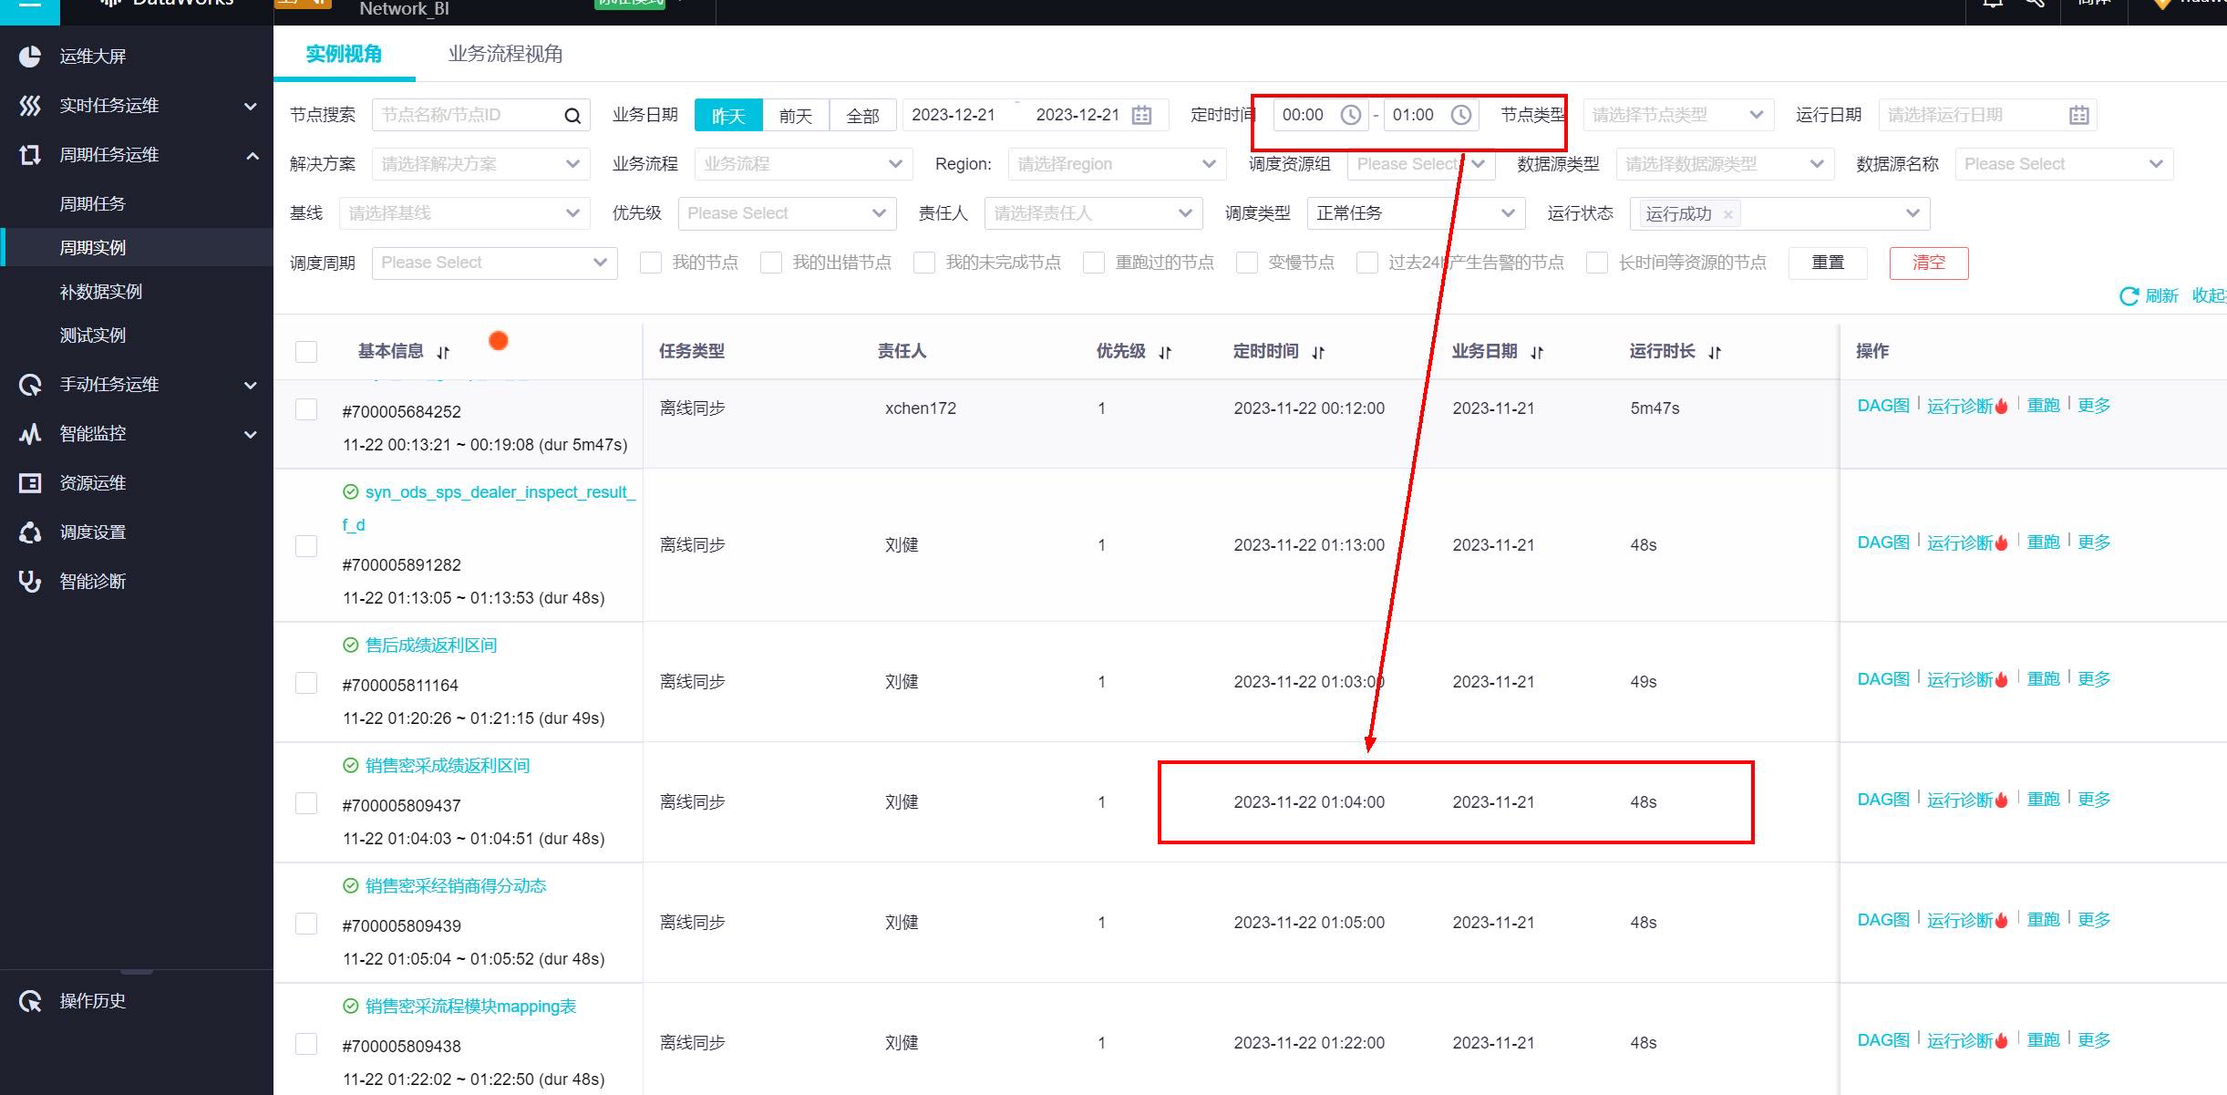Open 测试实例 in sidebar

pos(92,336)
